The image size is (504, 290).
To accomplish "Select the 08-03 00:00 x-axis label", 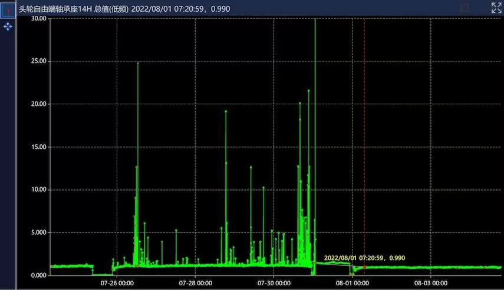I will (x=431, y=283).
